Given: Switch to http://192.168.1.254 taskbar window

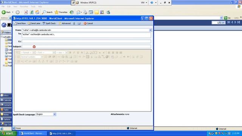Looking at the screenshot, I should 61,133.
